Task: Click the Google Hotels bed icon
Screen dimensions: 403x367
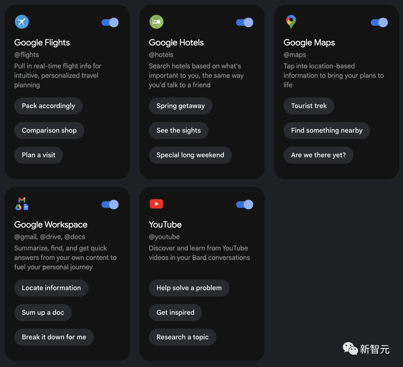Action: [x=156, y=22]
